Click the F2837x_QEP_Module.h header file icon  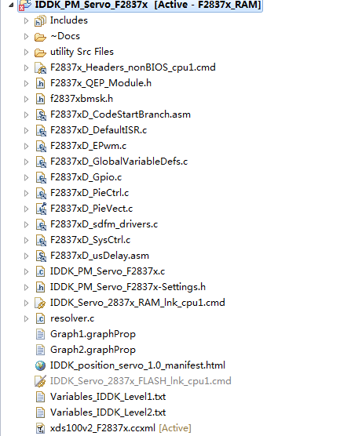pos(40,83)
